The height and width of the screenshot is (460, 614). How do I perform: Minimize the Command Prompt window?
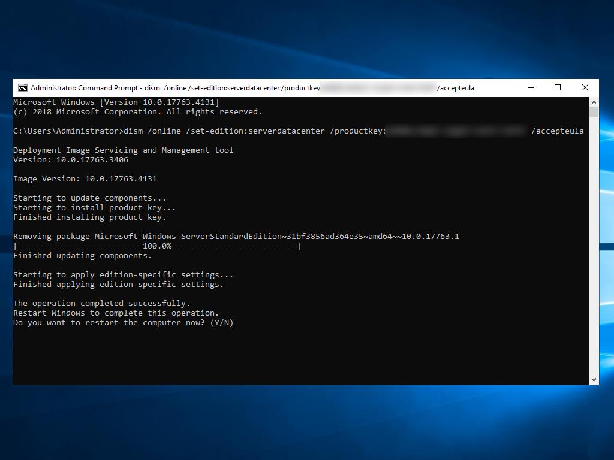point(531,88)
